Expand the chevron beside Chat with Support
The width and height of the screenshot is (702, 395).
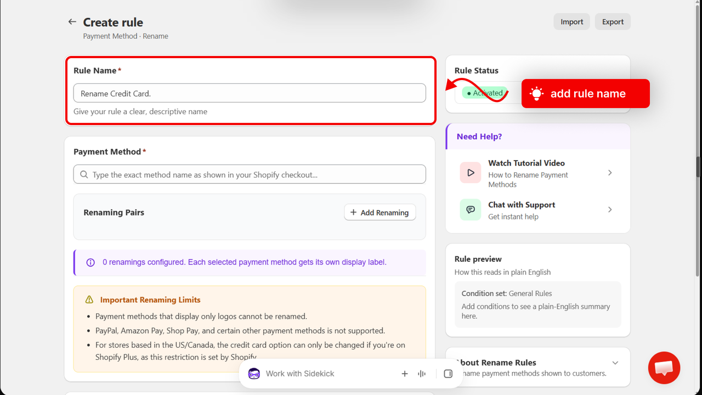(610, 210)
